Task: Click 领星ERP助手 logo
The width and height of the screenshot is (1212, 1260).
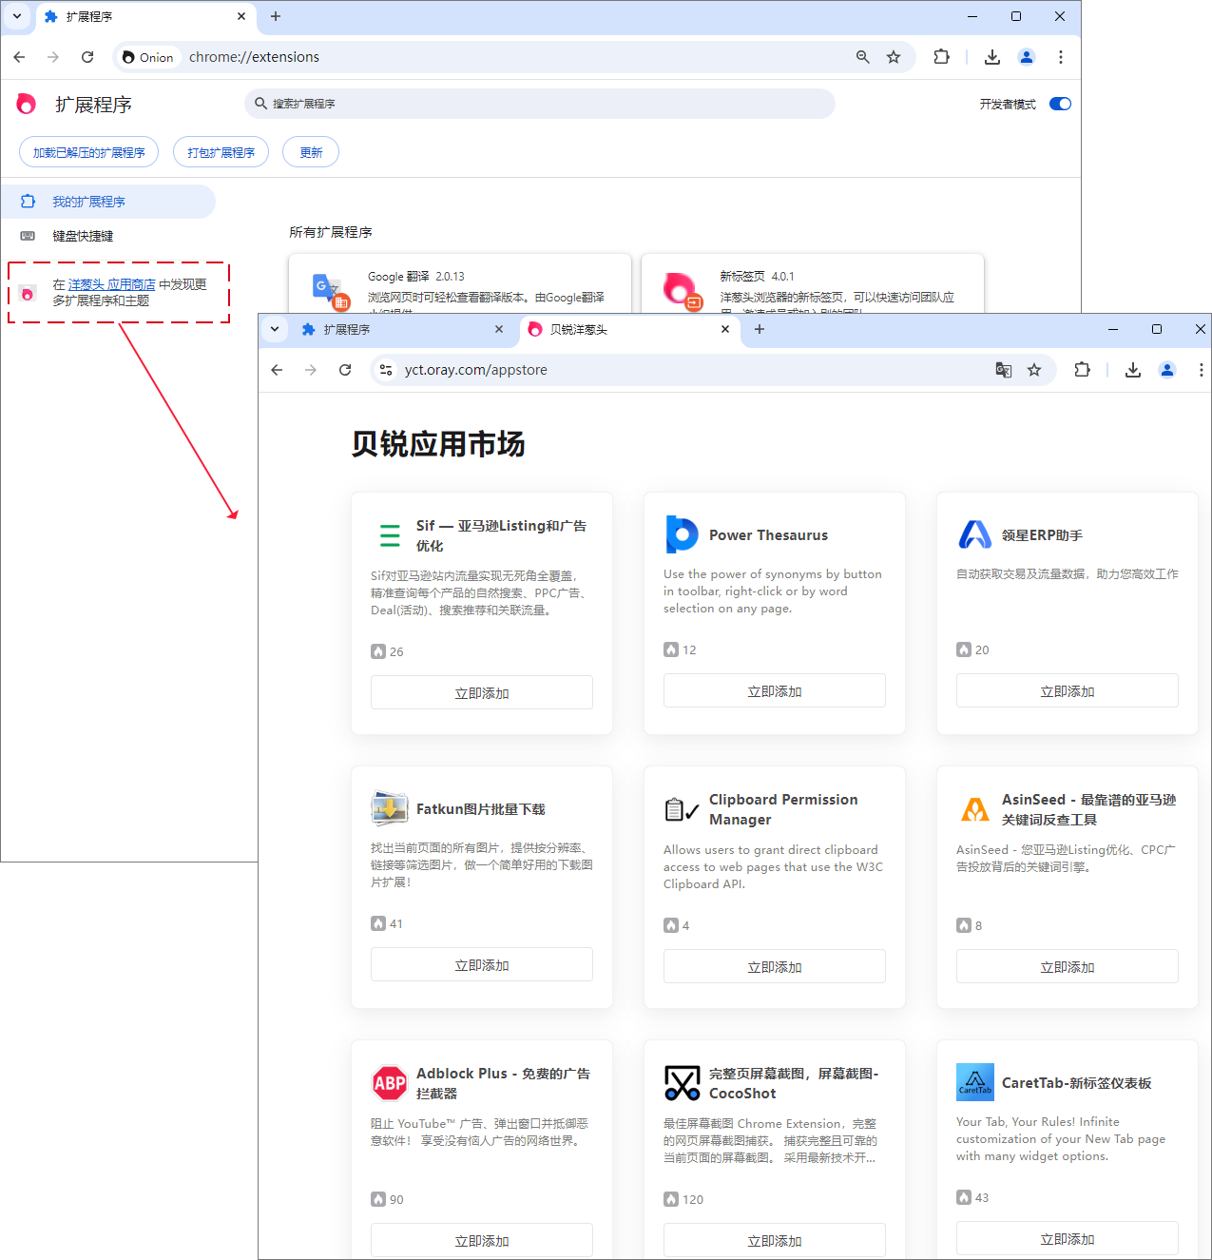Action: click(x=975, y=534)
